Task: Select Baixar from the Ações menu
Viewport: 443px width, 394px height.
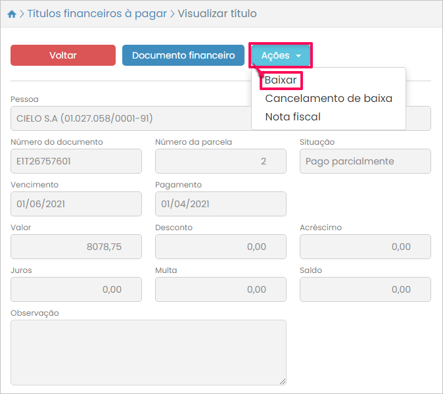Action: point(281,80)
